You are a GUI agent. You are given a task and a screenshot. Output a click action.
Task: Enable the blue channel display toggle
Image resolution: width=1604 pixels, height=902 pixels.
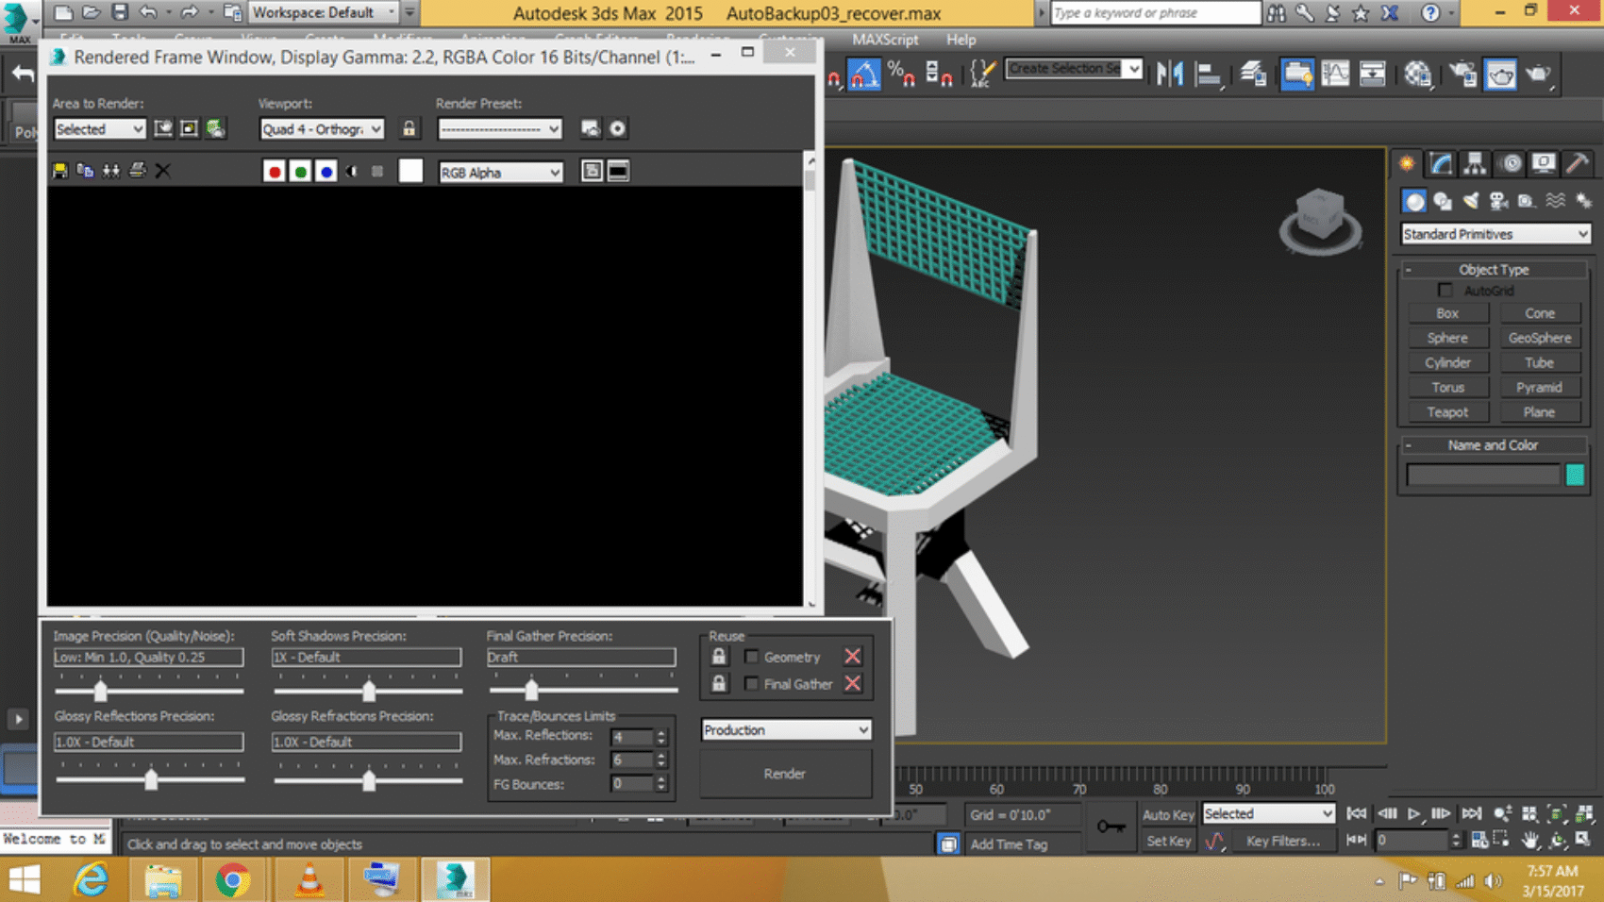(x=326, y=171)
